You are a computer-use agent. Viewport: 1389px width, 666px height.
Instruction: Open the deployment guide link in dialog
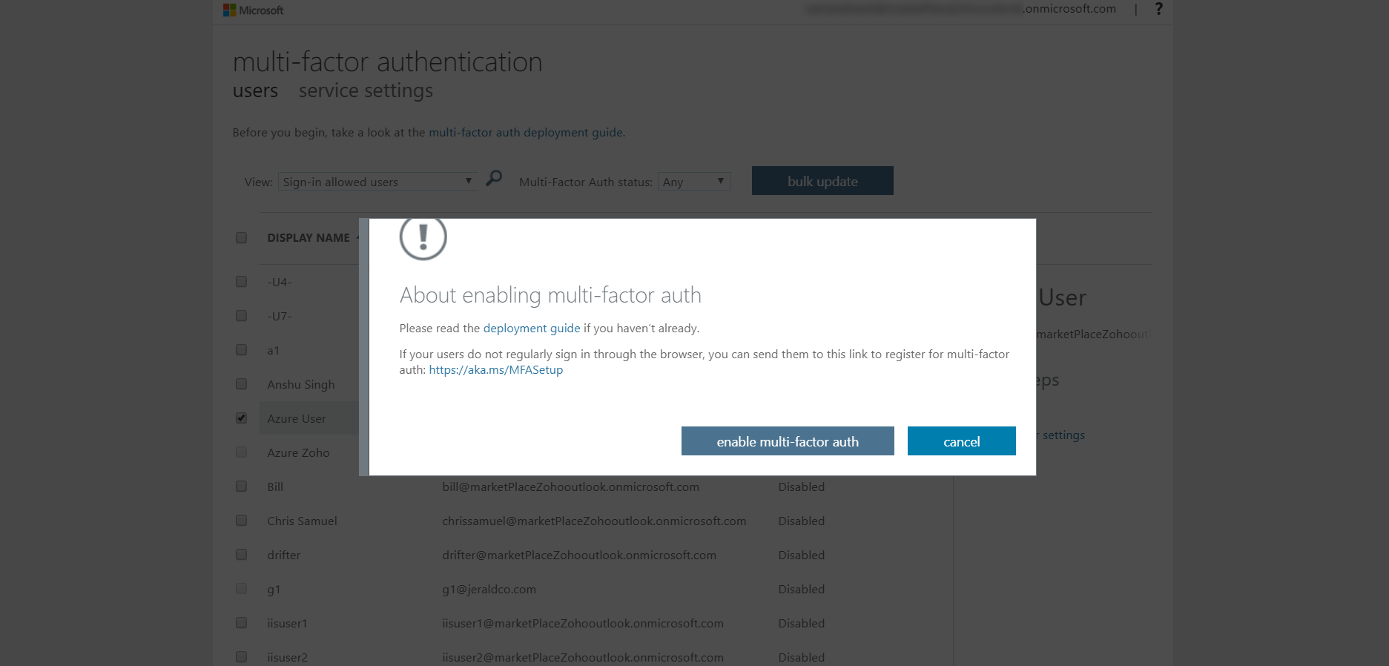coord(532,329)
